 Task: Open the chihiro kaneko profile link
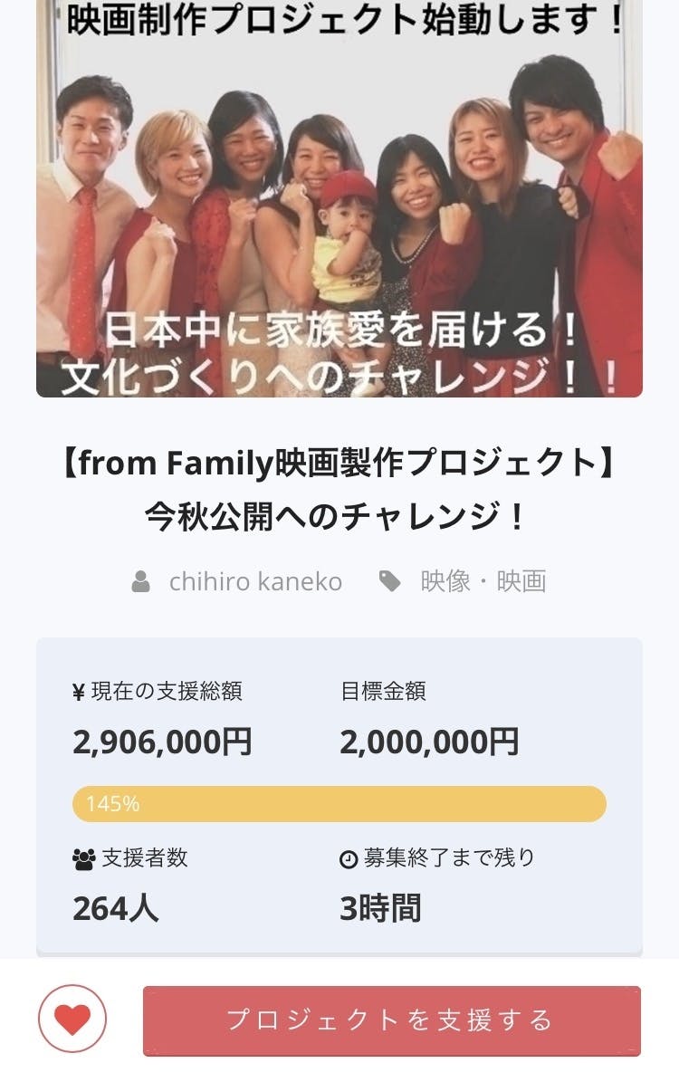pos(255,581)
